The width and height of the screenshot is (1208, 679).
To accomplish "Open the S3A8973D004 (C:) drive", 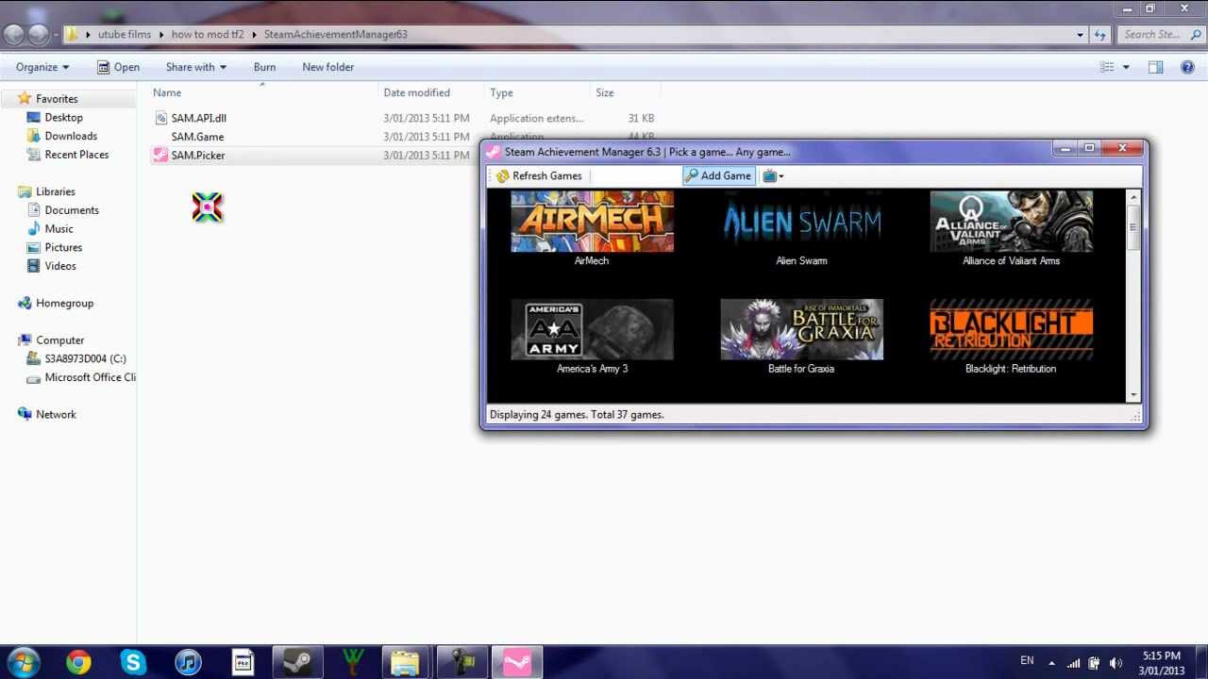I will point(85,358).
